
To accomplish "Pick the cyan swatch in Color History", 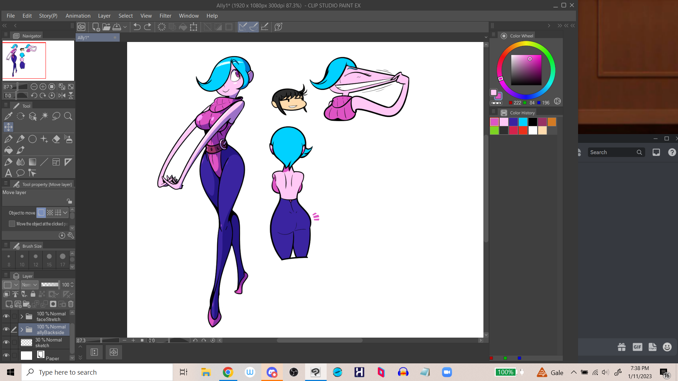I will coord(523,122).
